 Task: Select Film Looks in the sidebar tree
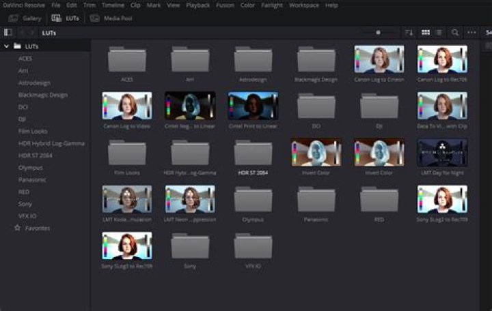click(x=33, y=131)
